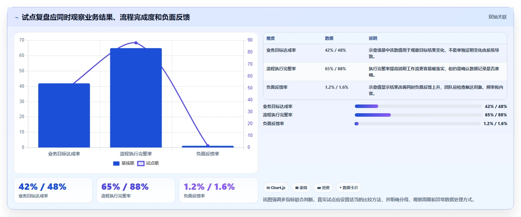
Task: Click the right axis value 90
Action: 250,40
